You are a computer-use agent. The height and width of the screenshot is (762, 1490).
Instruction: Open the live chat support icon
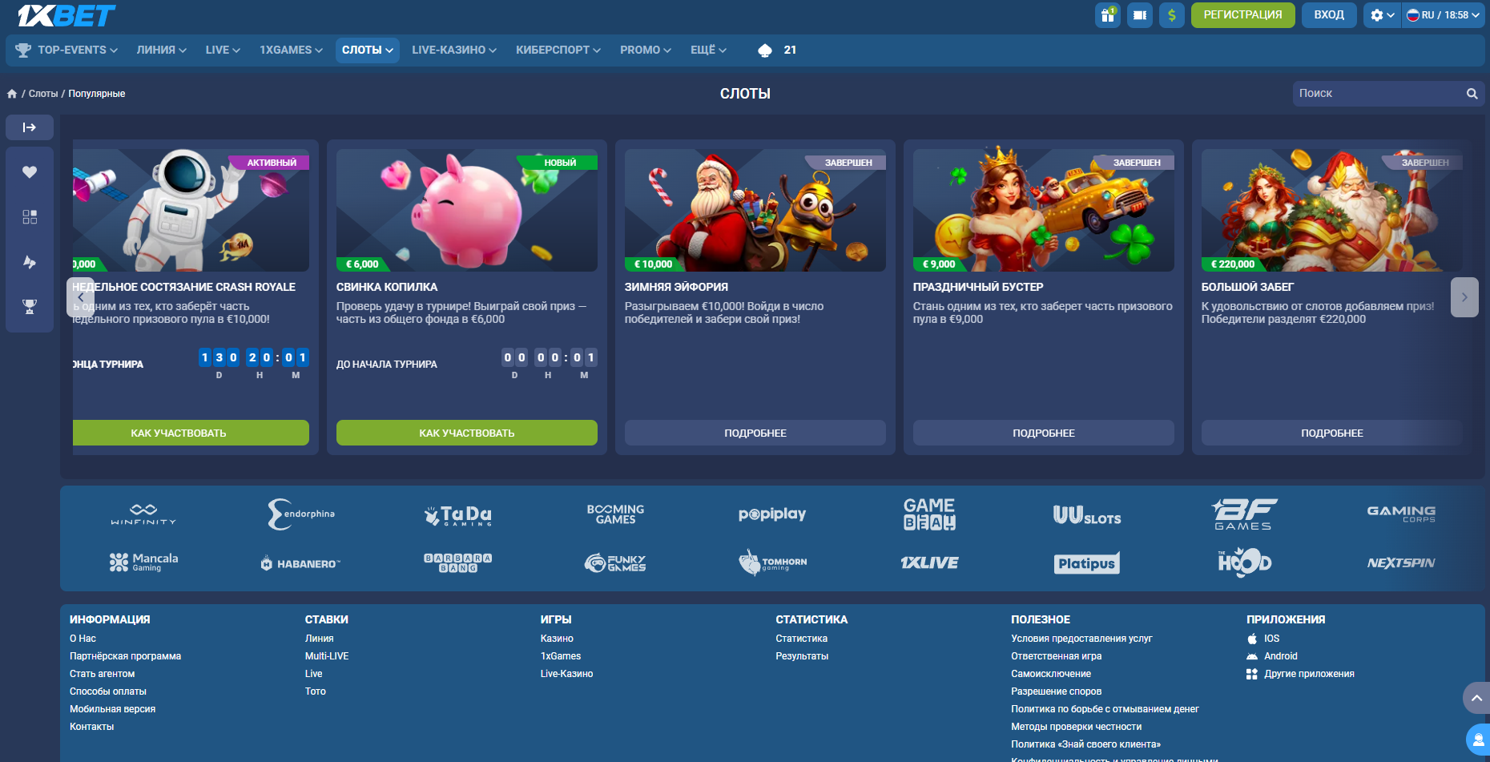[x=1478, y=739]
